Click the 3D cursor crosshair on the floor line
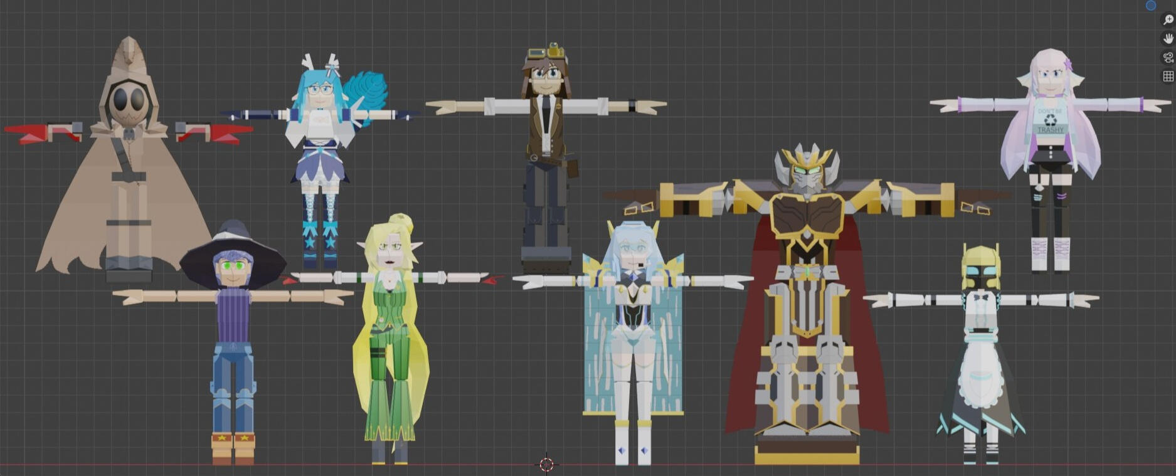This screenshot has width=1176, height=476. tap(546, 464)
